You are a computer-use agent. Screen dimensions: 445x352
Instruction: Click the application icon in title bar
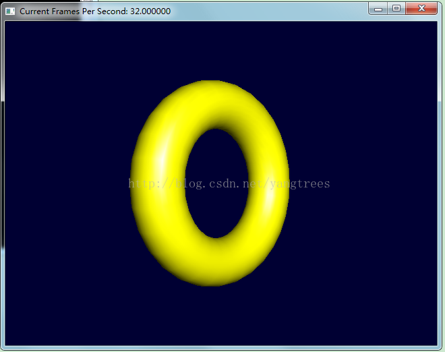pos(10,11)
